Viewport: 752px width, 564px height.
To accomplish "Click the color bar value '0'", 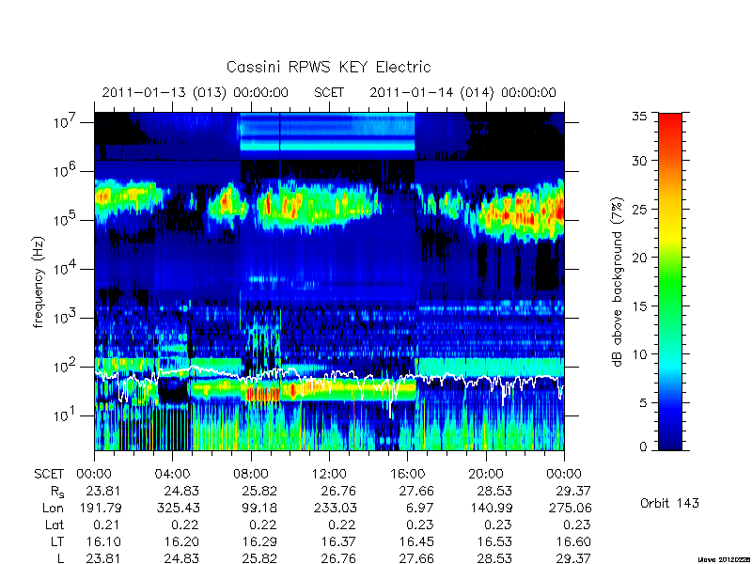I will pyautogui.click(x=643, y=447).
